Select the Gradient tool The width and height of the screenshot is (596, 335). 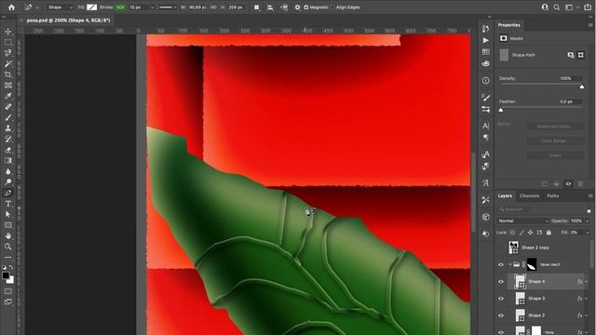pyautogui.click(x=8, y=160)
